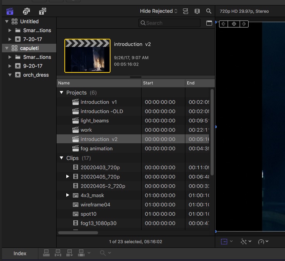Select clip fog13_1080p30
The height and width of the screenshot is (261, 285).
tap(133, 223)
